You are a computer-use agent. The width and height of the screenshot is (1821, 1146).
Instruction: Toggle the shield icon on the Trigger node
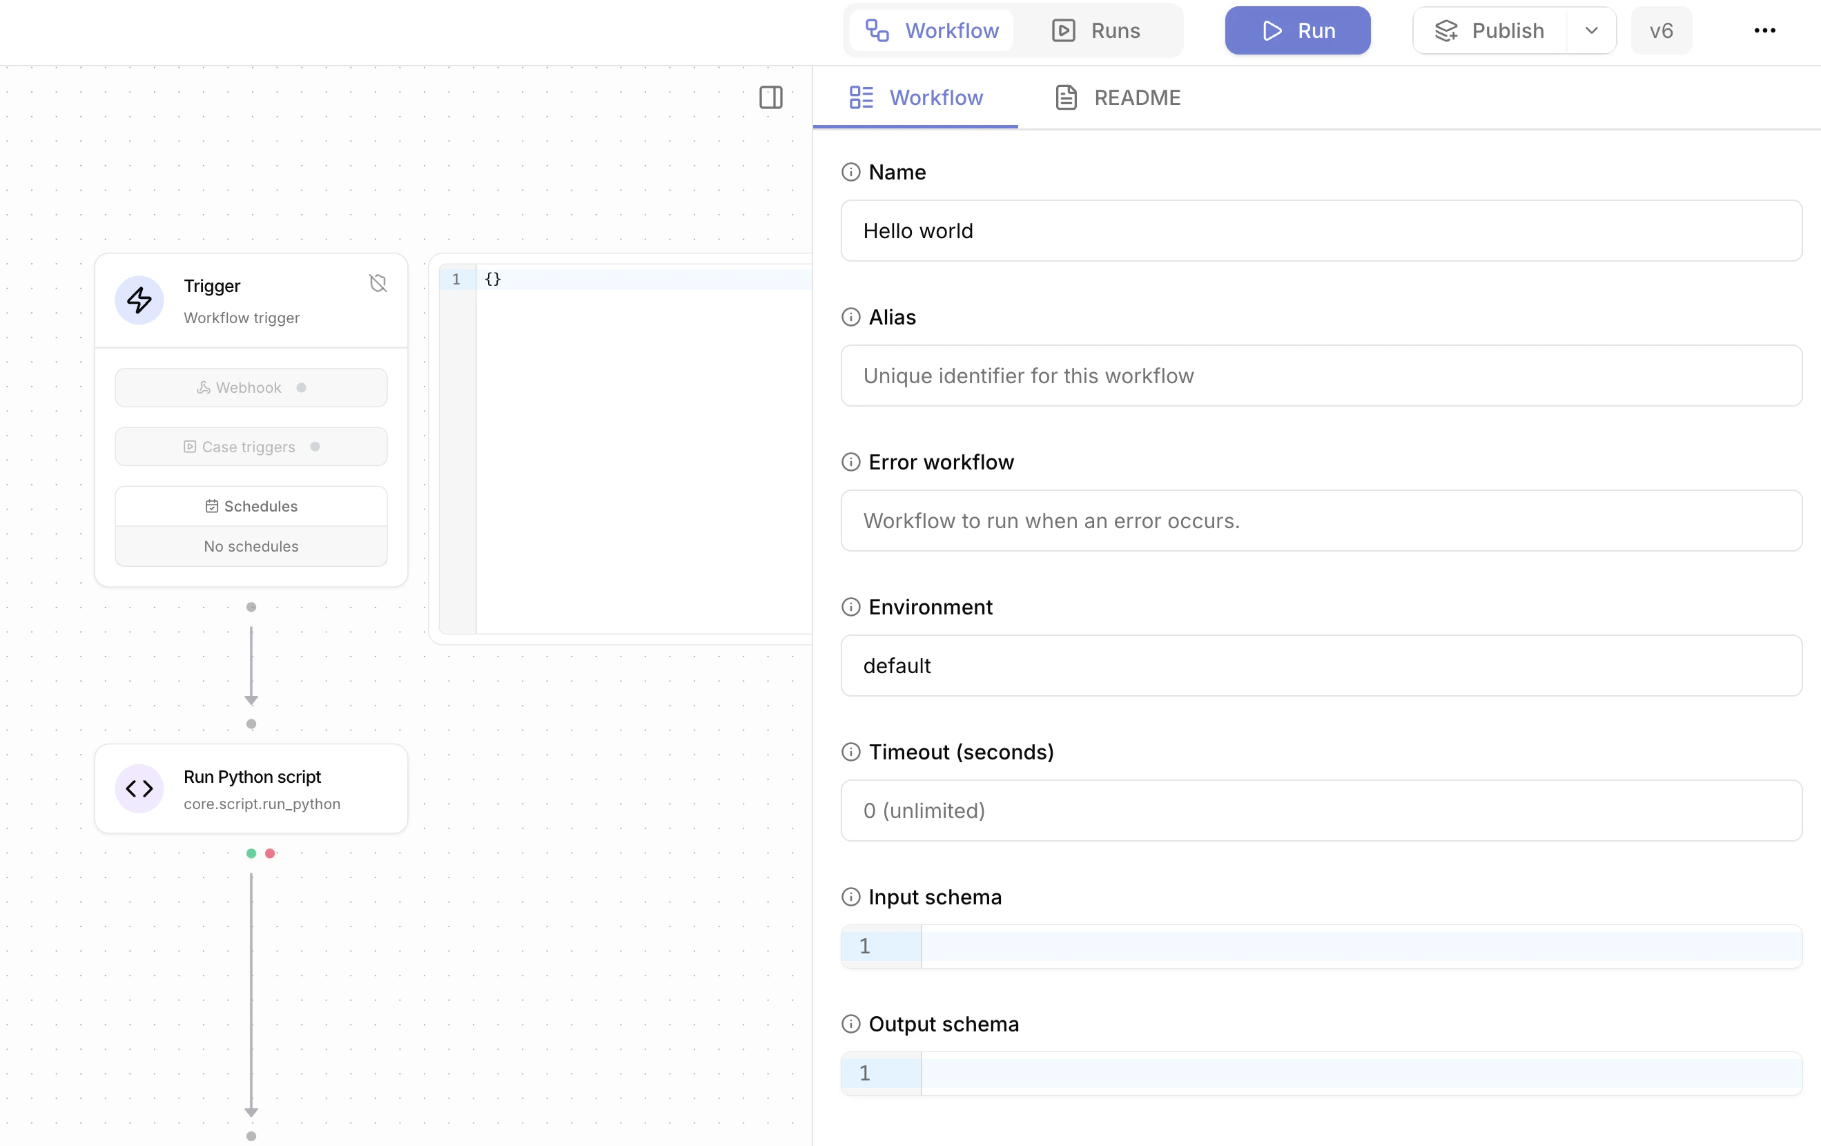click(x=378, y=283)
